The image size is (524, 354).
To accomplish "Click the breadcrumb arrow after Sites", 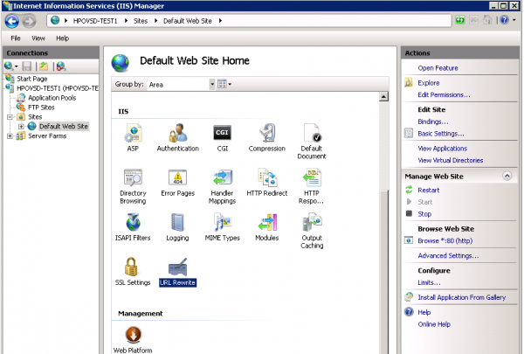I will point(155,21).
